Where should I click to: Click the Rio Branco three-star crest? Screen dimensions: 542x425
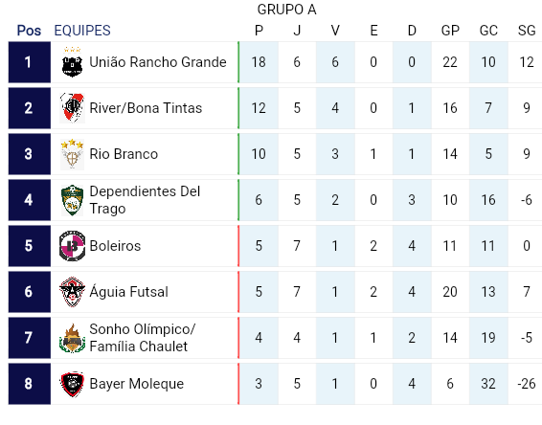[72, 154]
